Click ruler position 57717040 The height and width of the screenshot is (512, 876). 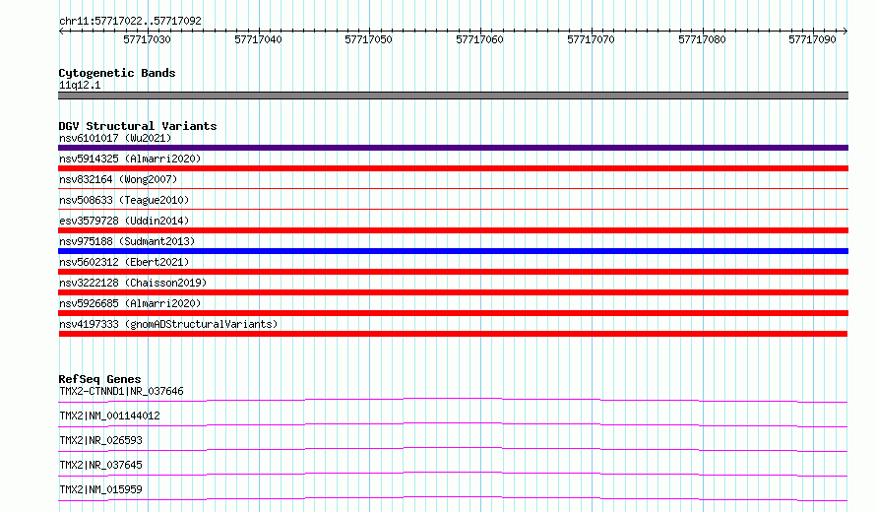pyautogui.click(x=258, y=39)
